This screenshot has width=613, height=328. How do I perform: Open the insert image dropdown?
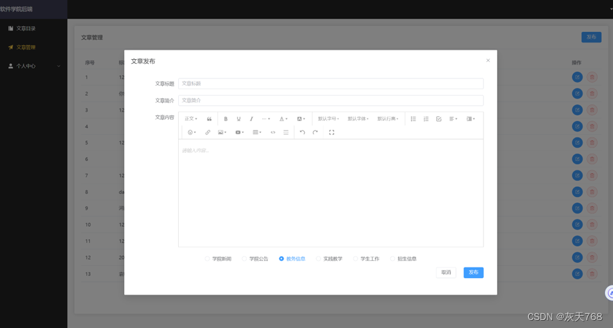click(222, 132)
